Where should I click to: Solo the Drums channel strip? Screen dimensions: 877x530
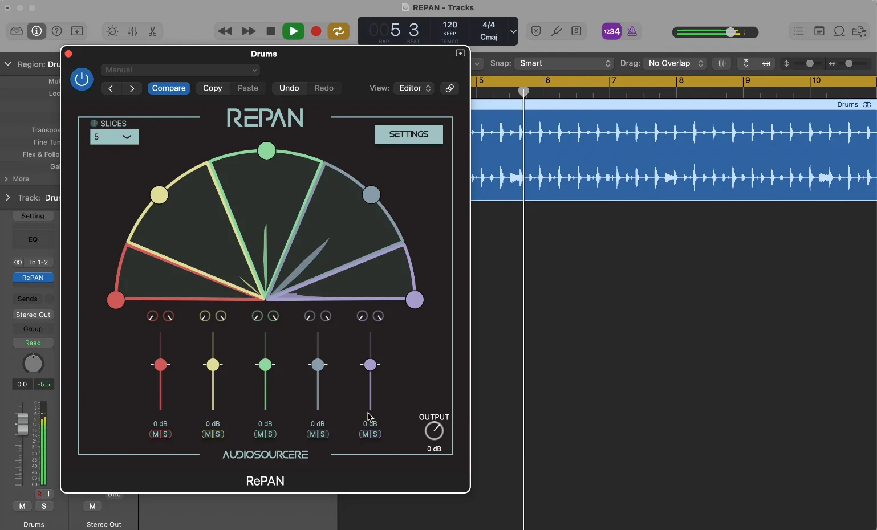pos(44,506)
